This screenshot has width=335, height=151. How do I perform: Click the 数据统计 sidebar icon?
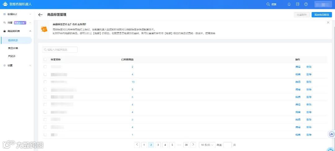(4, 14)
